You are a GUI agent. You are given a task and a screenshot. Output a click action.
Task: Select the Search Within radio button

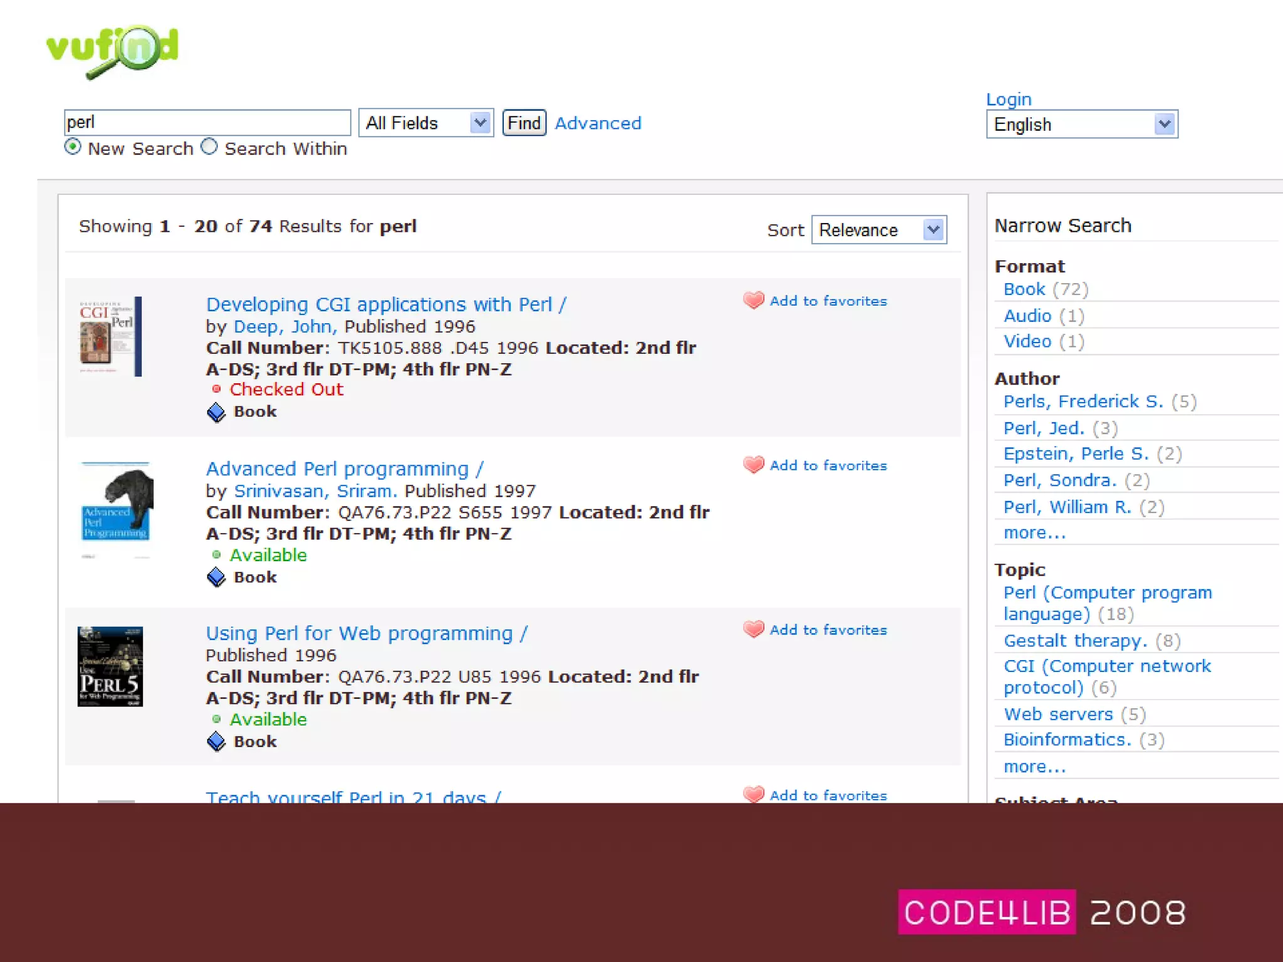coord(209,147)
